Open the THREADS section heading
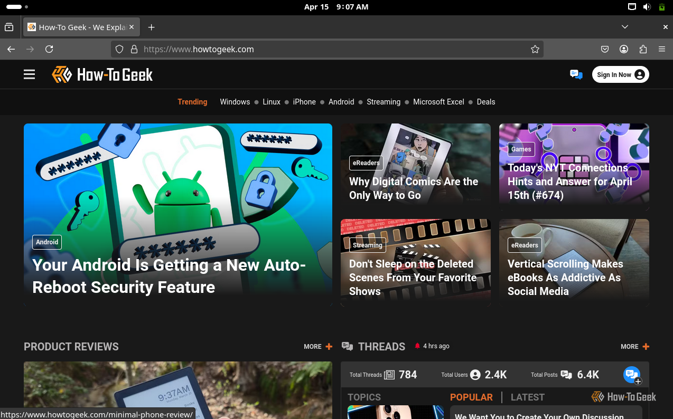Screen dimensions: 673x419 coord(381,347)
